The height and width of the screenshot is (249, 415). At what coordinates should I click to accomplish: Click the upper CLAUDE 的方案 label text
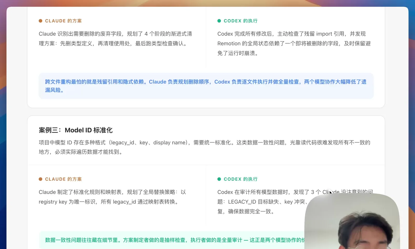pyautogui.click(x=63, y=21)
